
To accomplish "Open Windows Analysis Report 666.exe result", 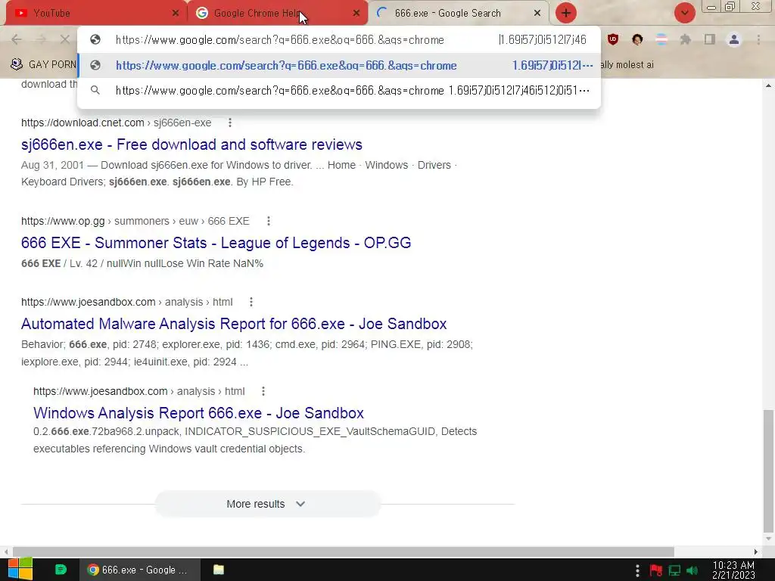I will (x=199, y=413).
